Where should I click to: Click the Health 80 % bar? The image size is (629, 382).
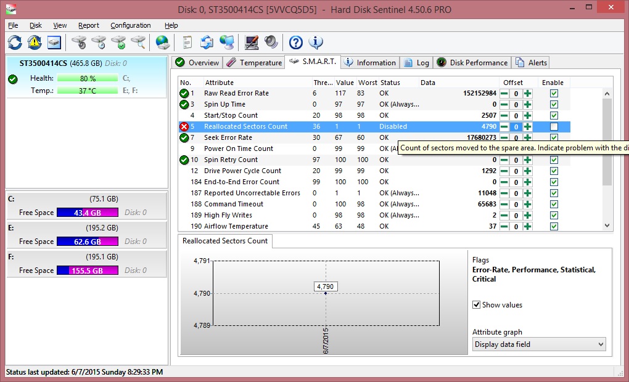coord(88,78)
